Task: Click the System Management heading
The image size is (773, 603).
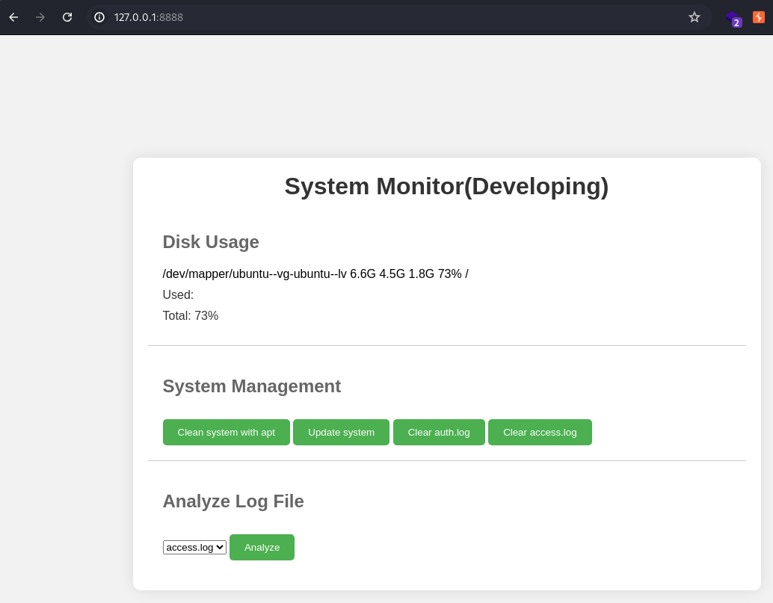Action: 252,386
